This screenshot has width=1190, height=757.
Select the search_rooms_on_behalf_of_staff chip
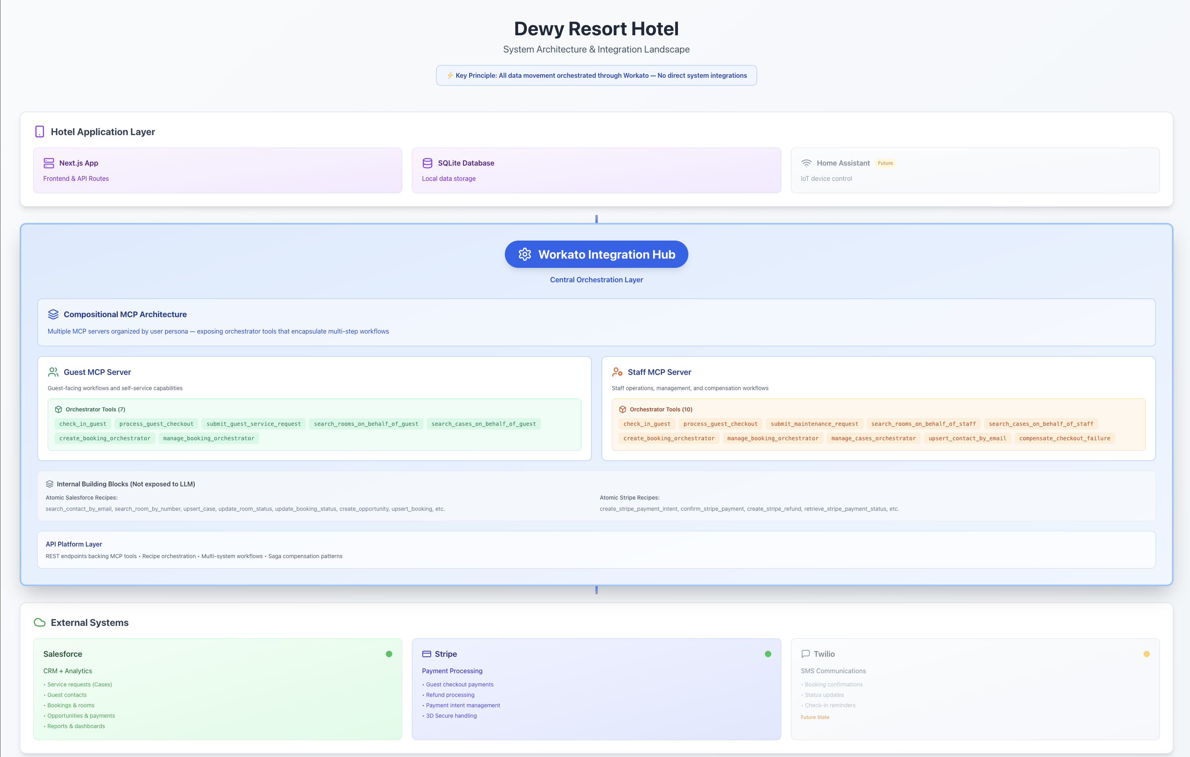[924, 424]
